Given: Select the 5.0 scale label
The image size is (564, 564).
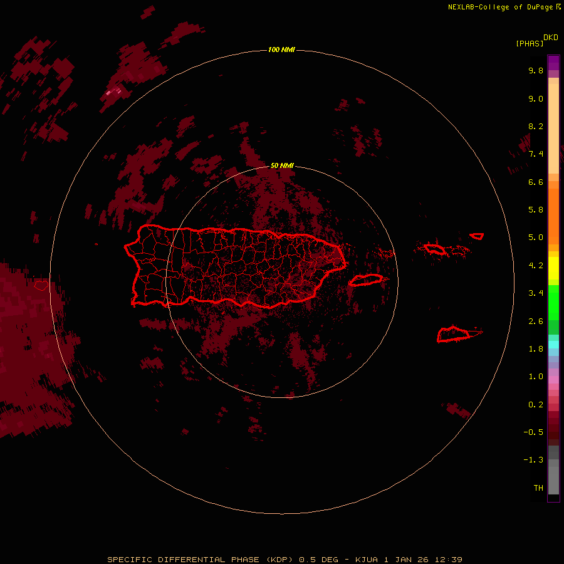Looking at the screenshot, I should click(x=536, y=238).
